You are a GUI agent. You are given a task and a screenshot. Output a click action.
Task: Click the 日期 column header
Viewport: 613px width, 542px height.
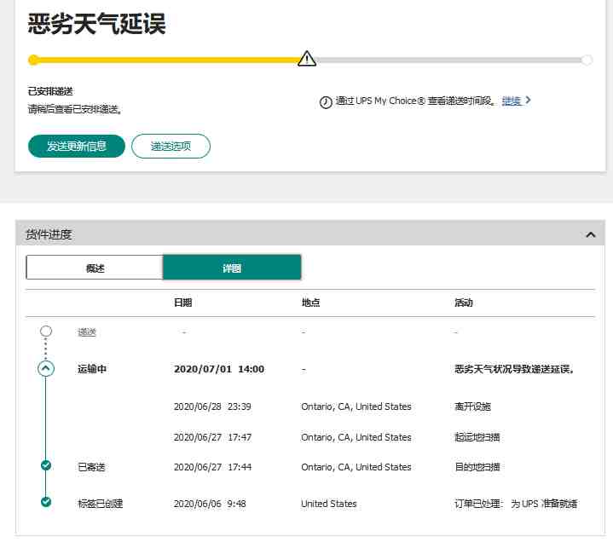coord(183,303)
